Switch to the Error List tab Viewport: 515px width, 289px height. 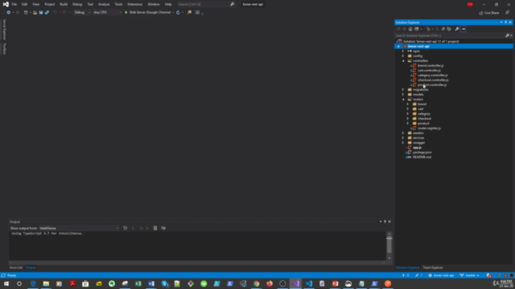(x=16, y=267)
